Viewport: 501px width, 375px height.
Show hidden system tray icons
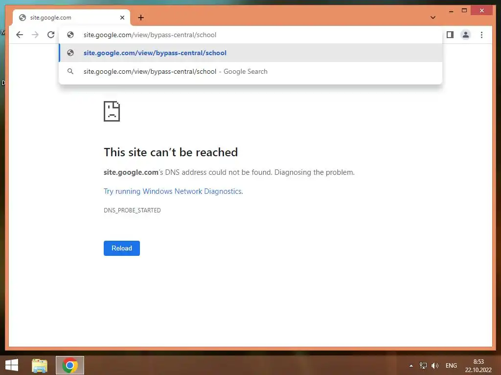click(411, 366)
